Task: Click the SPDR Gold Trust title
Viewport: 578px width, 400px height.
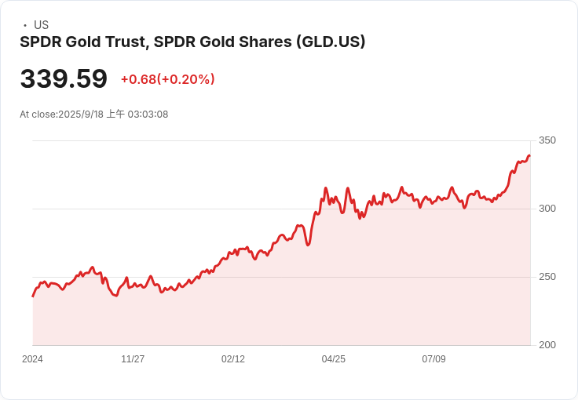Action: (192, 42)
